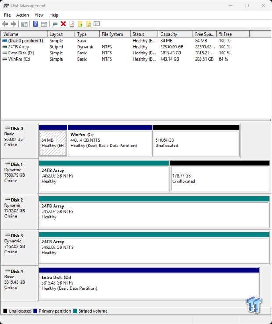This screenshot has width=272, height=324.
Task: Click the Properties checkmark sheet icon
Action: [x=72, y=24]
